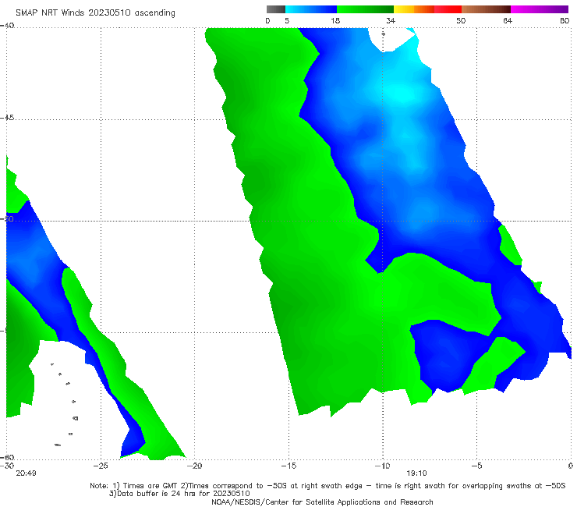This screenshot has height=507, width=577.
Task: Click the title text 'SMAP NRT Winds 20230510 ascending'
Action: coord(95,12)
